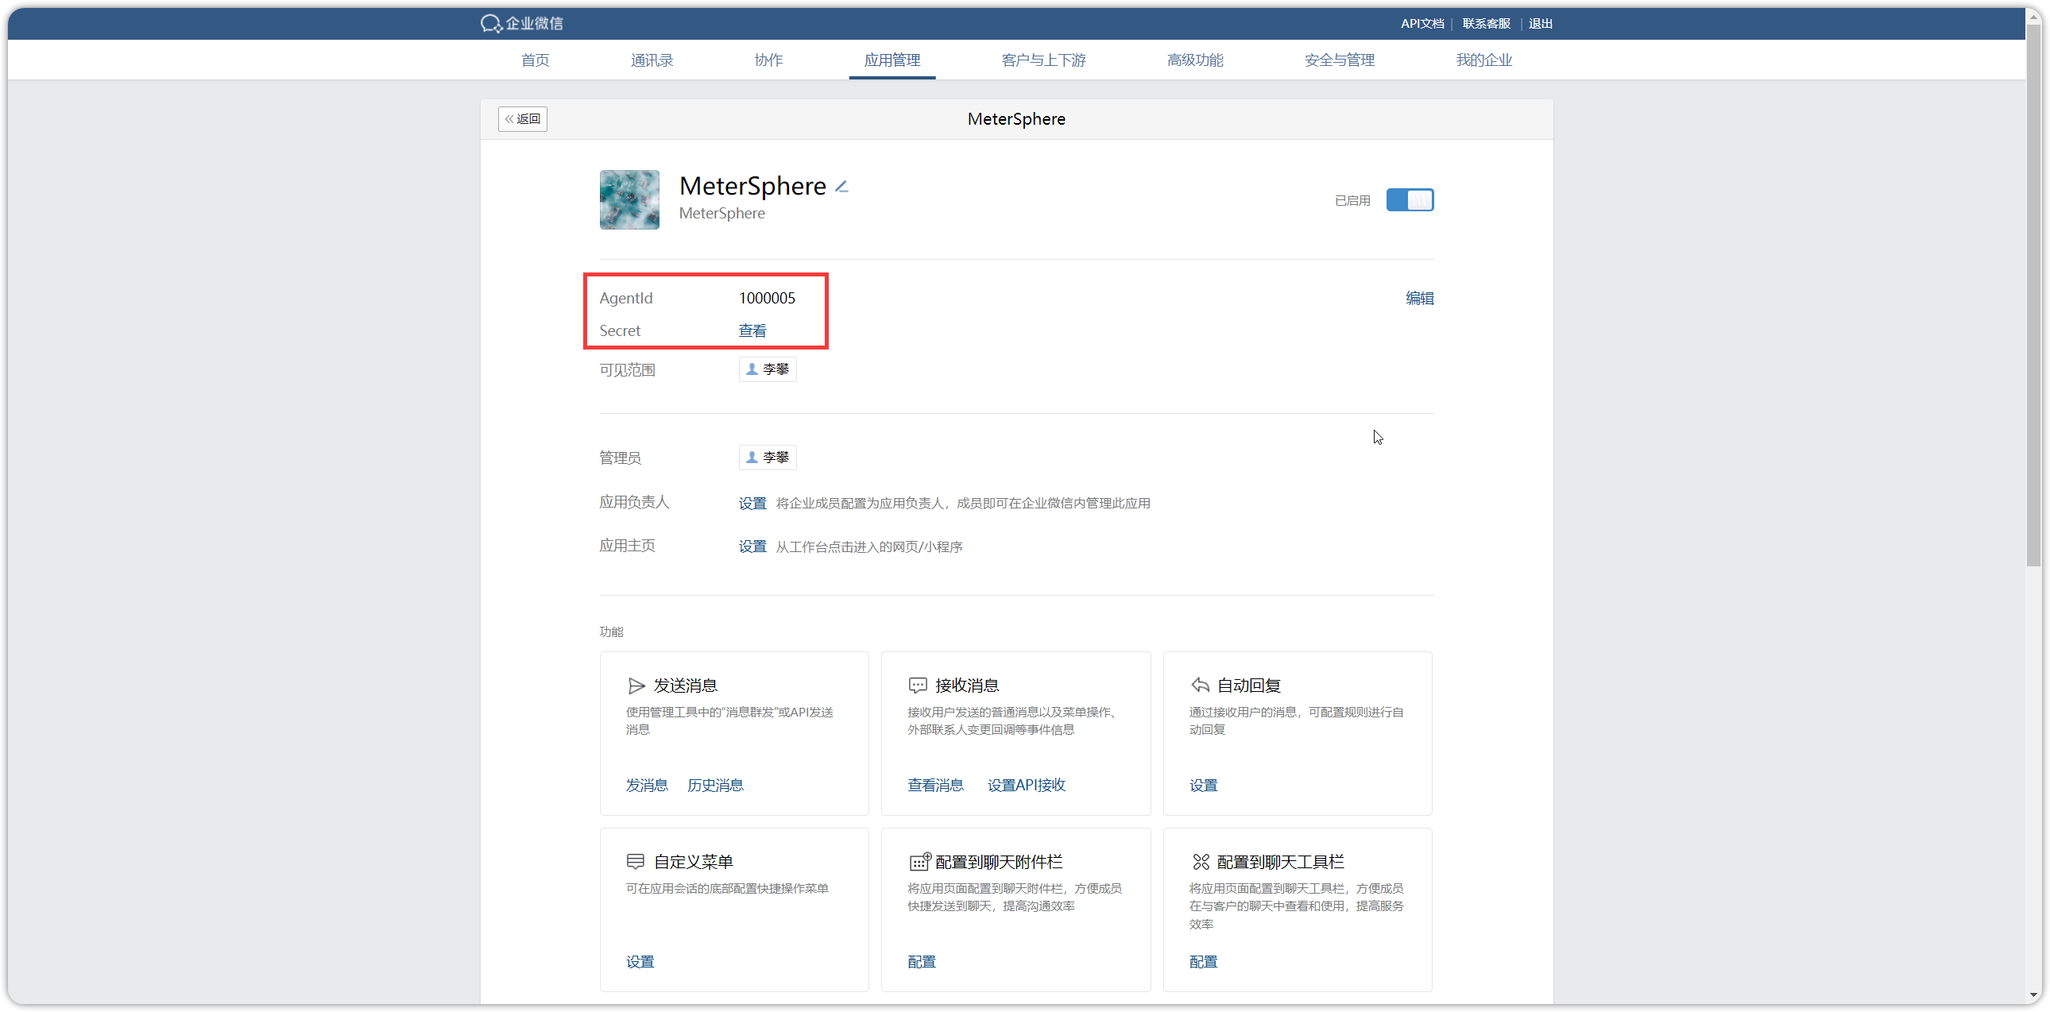Open the 通讯录 navigation tab
This screenshot has width=2050, height=1012.
pyautogui.click(x=652, y=60)
